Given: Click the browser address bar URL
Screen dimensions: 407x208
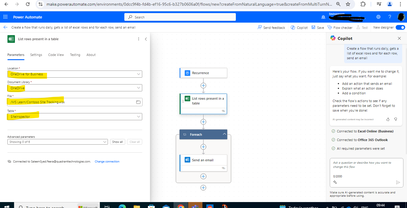Looking at the screenshot, I should click(x=189, y=4).
